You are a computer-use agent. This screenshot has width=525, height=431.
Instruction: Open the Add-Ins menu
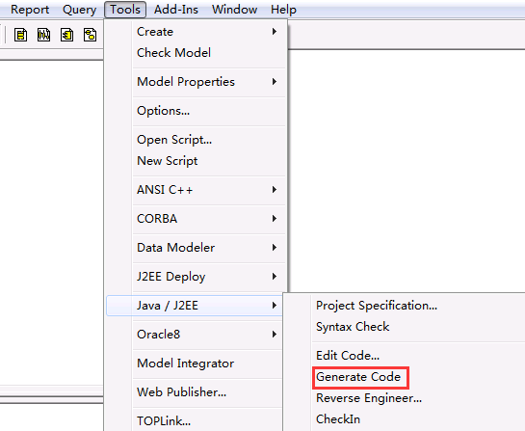[176, 10]
